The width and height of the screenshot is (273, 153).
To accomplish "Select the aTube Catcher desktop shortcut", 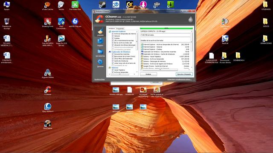I will pyautogui.click(x=47, y=6).
